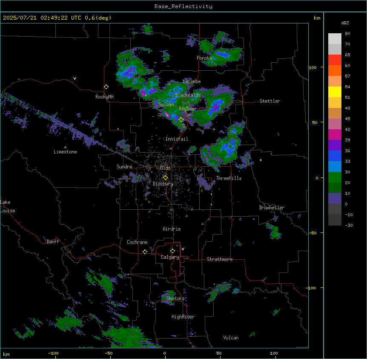This screenshot has width=367, height=359.
Task: Click the yellow V marker northwest of RockyMH
Action: 75,78
